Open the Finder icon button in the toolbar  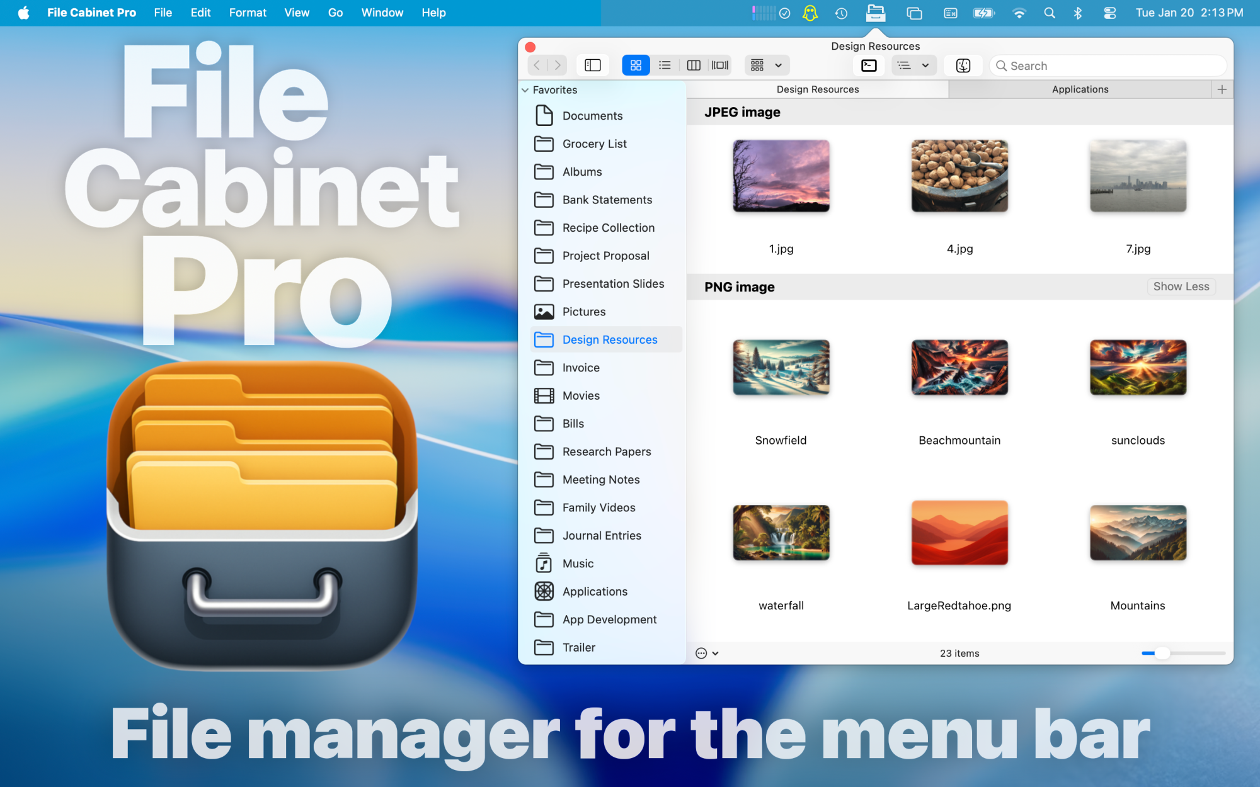[x=963, y=65]
